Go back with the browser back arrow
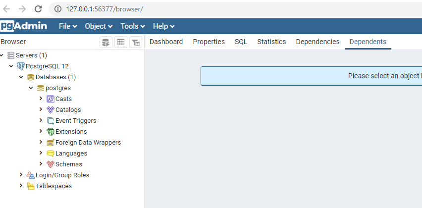This screenshot has height=208, width=422. (x=6, y=9)
